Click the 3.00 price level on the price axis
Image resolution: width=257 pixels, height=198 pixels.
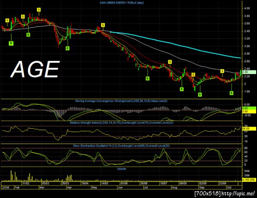tap(247, 46)
